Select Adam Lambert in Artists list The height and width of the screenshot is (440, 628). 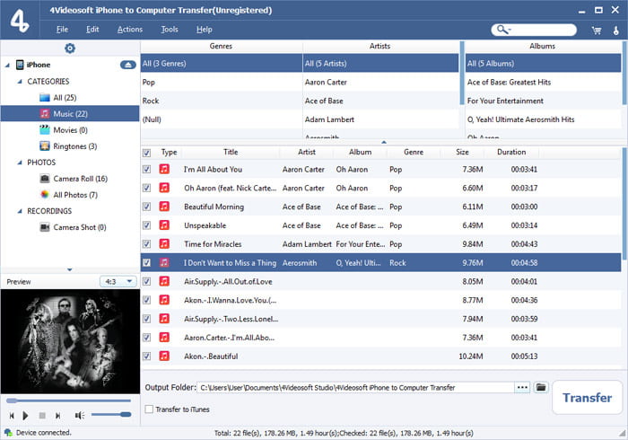coord(380,119)
